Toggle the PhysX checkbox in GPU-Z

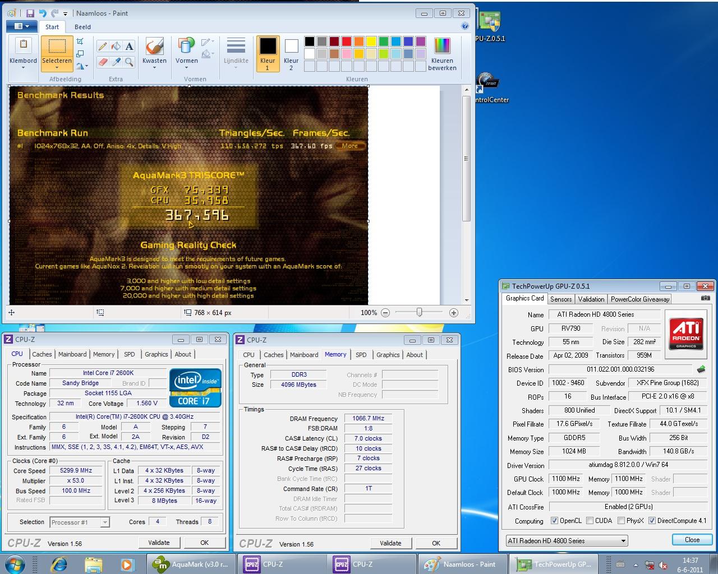coord(621,521)
